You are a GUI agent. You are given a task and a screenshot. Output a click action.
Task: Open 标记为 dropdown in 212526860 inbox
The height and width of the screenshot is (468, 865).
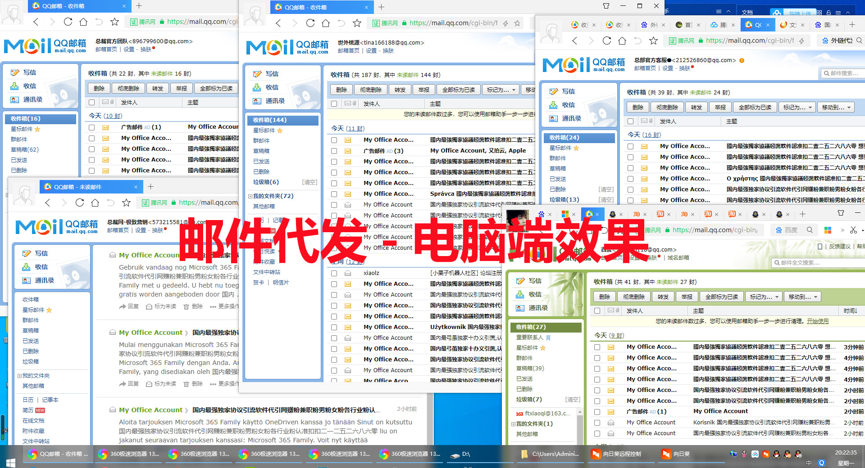click(797, 107)
